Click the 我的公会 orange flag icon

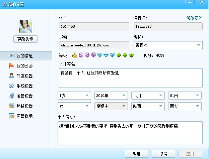[11, 66]
